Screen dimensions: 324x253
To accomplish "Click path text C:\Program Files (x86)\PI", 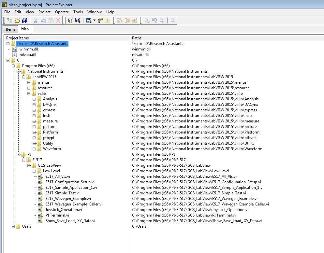I will [x=153, y=154].
